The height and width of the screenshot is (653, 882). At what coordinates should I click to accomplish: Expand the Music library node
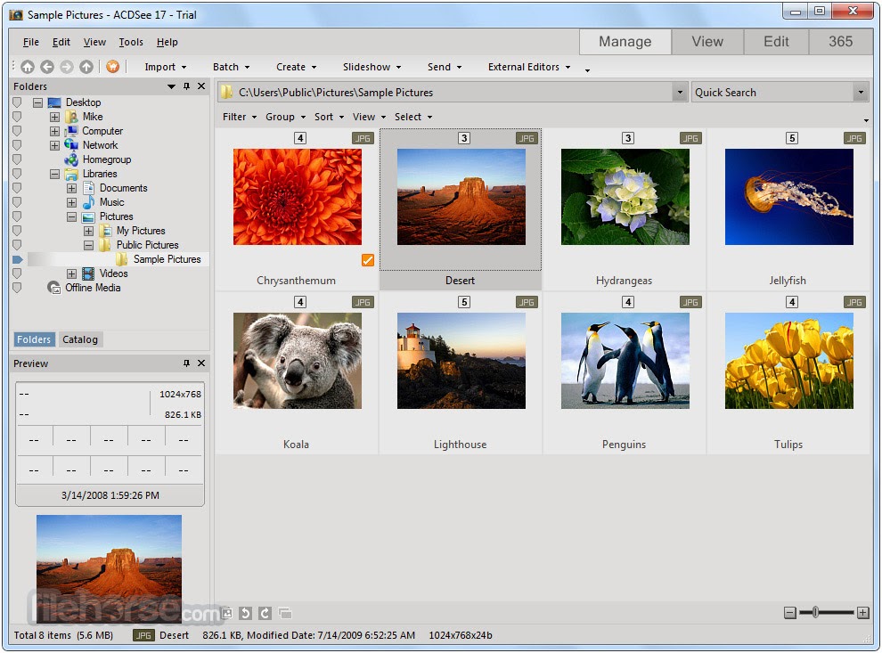(71, 202)
